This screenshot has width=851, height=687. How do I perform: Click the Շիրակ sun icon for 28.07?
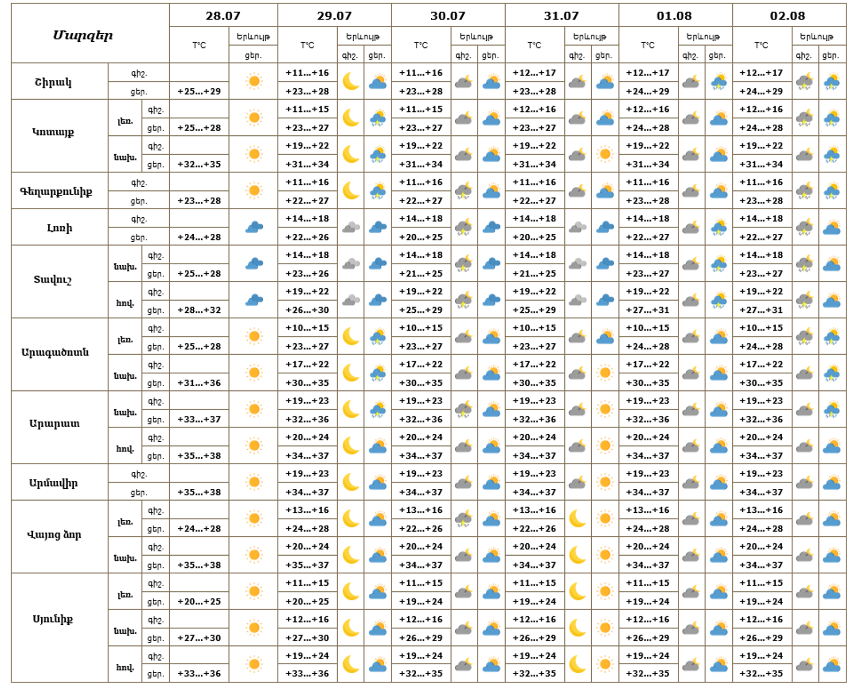254,82
